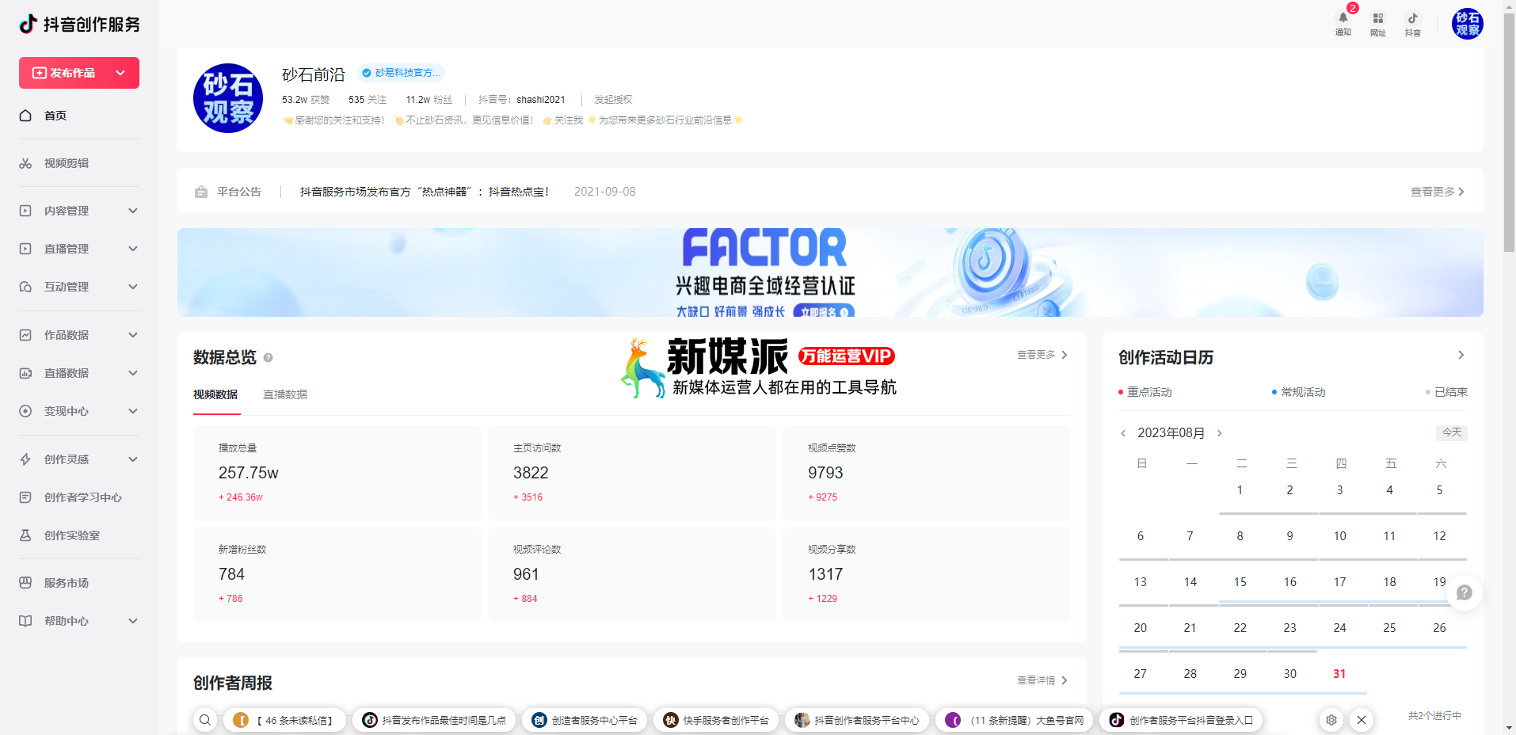Screen dimensions: 1516x735
Task: Click the 平台公告 announcement icon
Action: [201, 192]
